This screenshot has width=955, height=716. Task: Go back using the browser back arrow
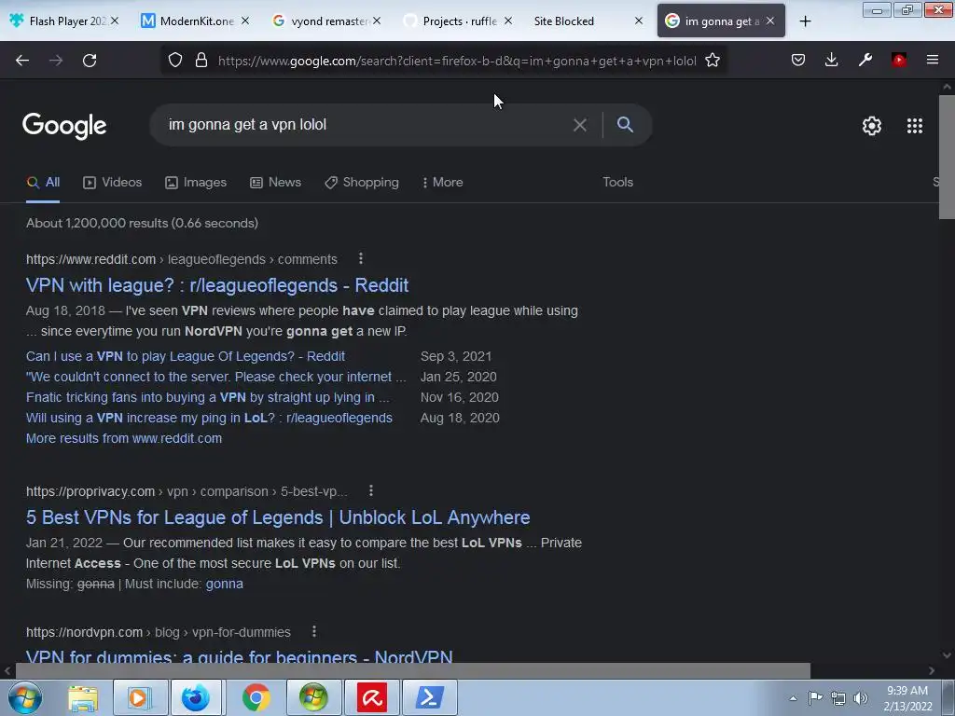point(22,61)
